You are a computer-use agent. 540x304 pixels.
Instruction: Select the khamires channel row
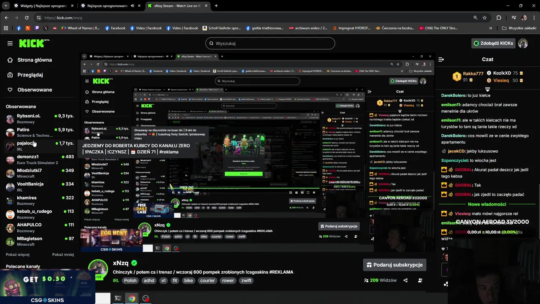[40, 200]
